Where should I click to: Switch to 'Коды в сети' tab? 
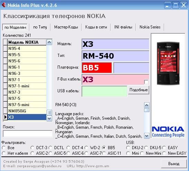click(96, 27)
